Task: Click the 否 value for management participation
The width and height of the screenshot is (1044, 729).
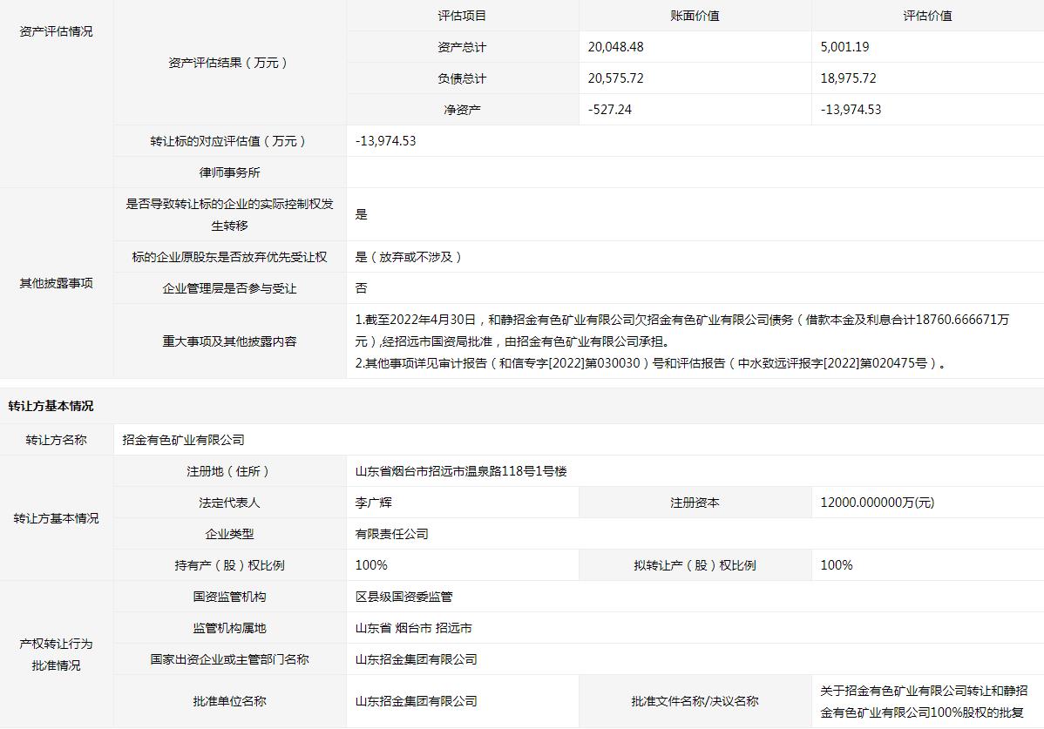Action: [361, 288]
